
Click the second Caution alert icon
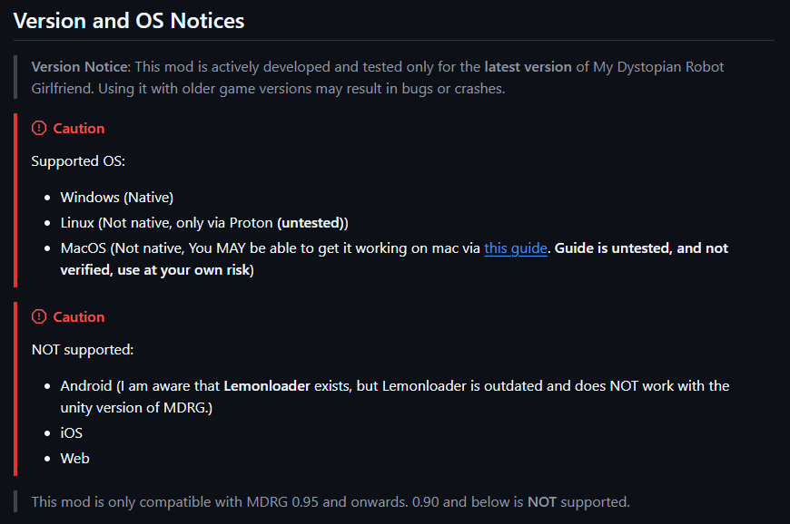[39, 317]
